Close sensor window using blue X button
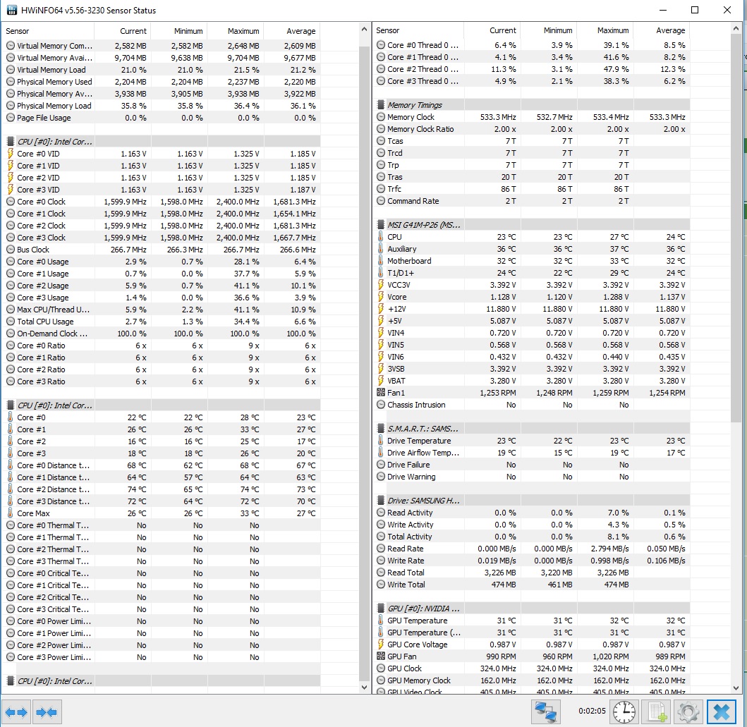This screenshot has height=727, width=747. 722,711
